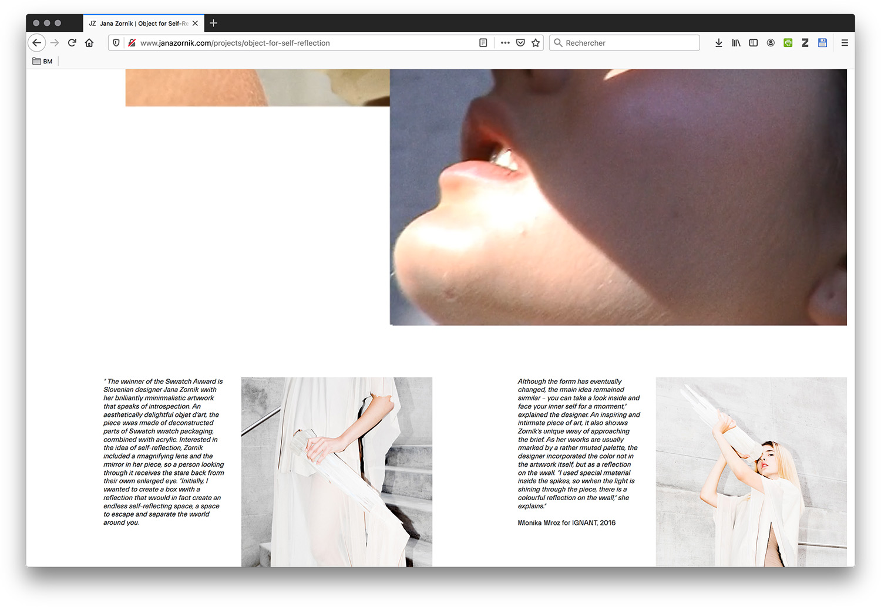
Task: Open the BM bookmarks folder
Action: (43, 61)
